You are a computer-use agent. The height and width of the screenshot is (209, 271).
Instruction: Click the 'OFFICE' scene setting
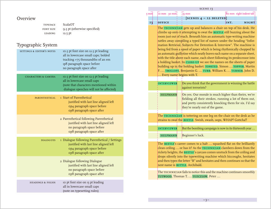click(x=164, y=23)
